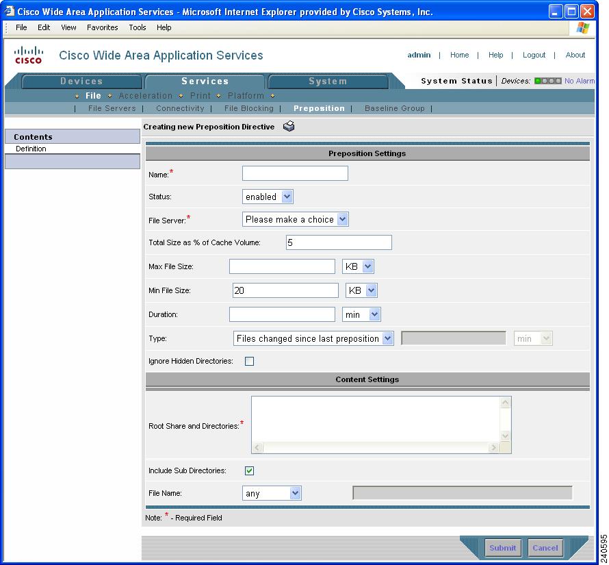Open the Type dropdown for preposition files

coord(313,339)
